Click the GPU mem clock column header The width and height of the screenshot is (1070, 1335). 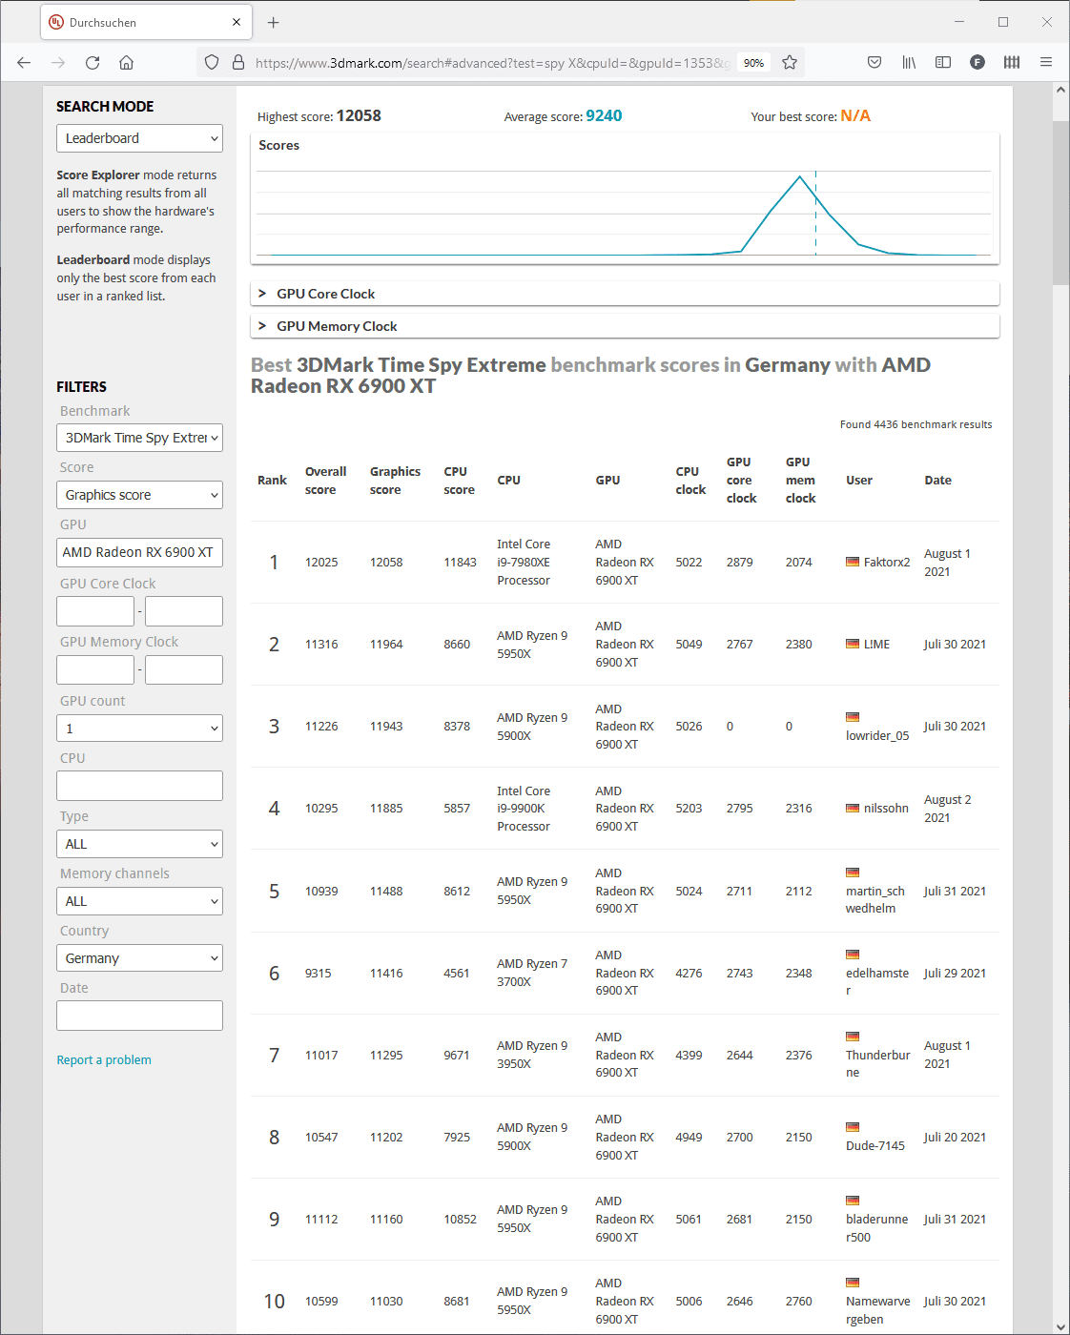pos(800,480)
